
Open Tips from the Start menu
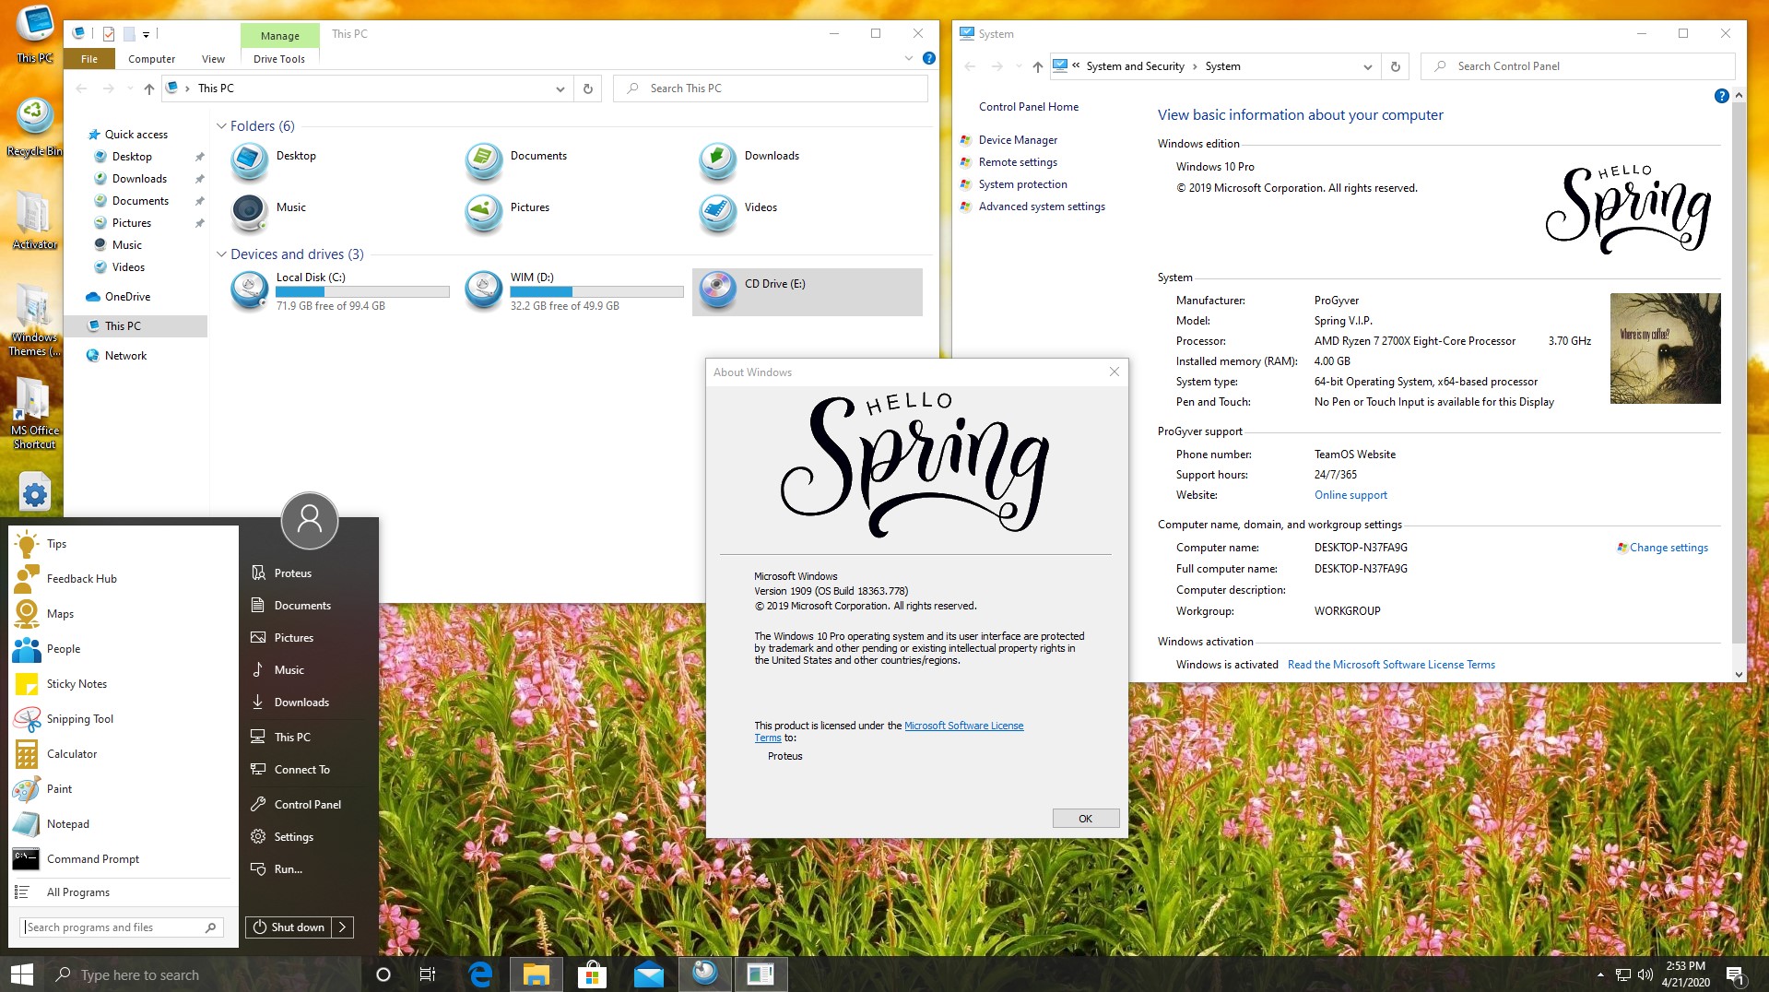tap(124, 544)
